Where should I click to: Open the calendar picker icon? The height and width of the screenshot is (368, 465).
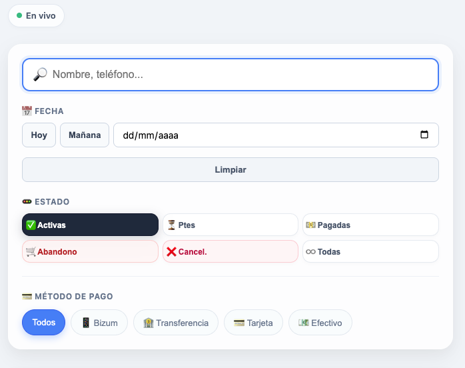424,135
